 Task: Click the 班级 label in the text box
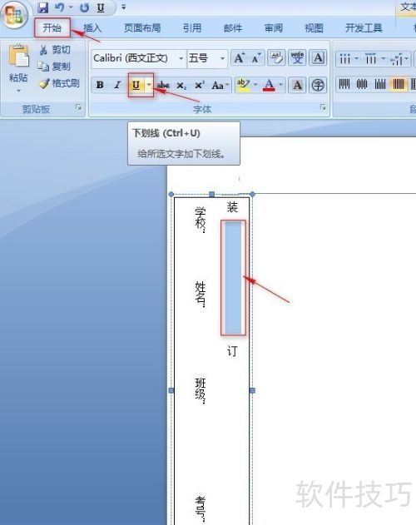pyautogui.click(x=201, y=391)
